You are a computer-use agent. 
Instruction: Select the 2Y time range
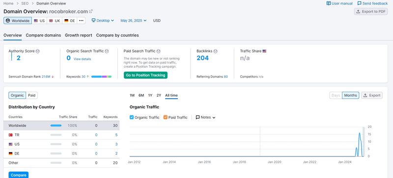click(159, 96)
